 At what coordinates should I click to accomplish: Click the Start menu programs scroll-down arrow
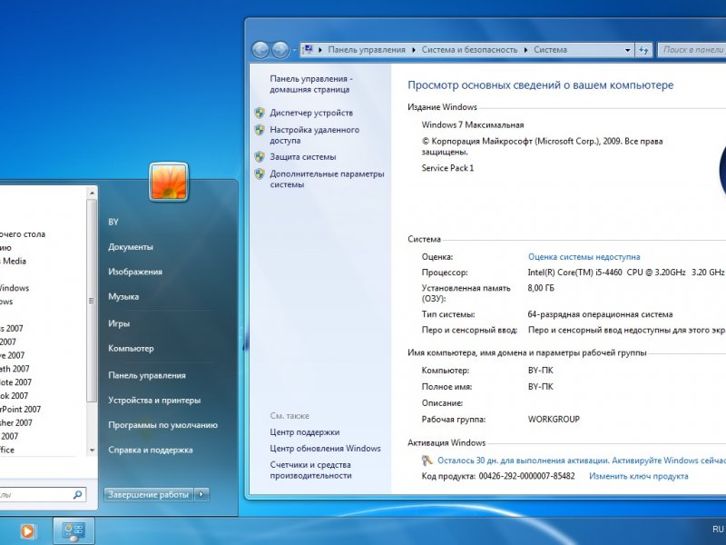click(92, 450)
